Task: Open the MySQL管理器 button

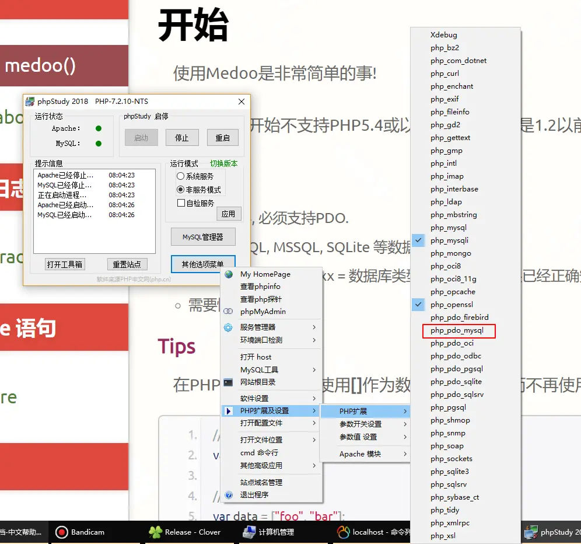Action: (203, 237)
